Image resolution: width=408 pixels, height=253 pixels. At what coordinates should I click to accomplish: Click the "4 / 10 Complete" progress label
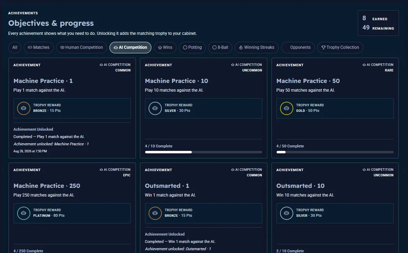click(x=159, y=146)
